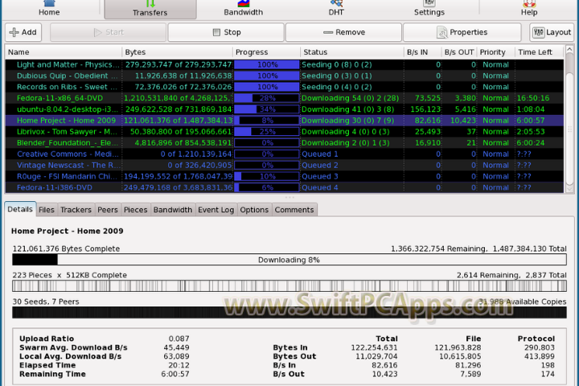Click the Properties document icon
The width and height of the screenshot is (579, 386).
pos(441,32)
